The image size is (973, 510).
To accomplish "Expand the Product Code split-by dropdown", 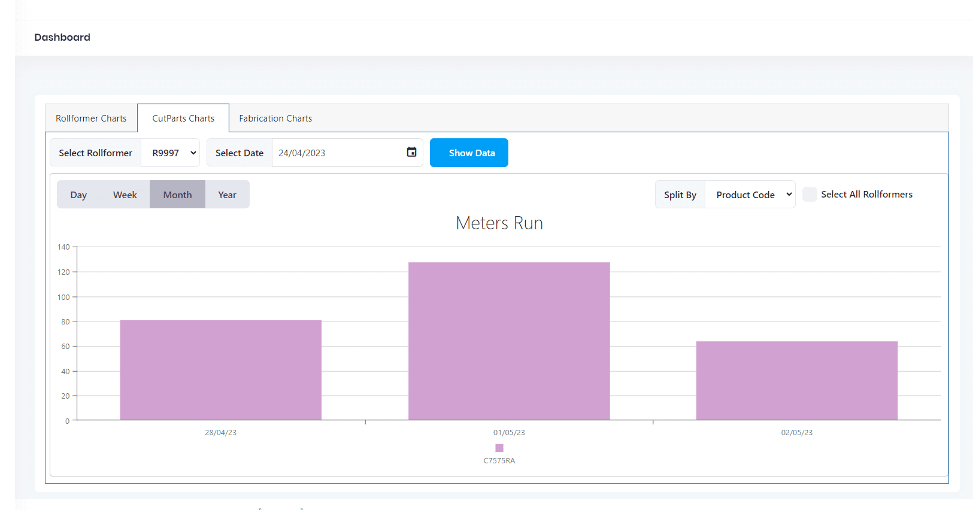I will pos(751,195).
